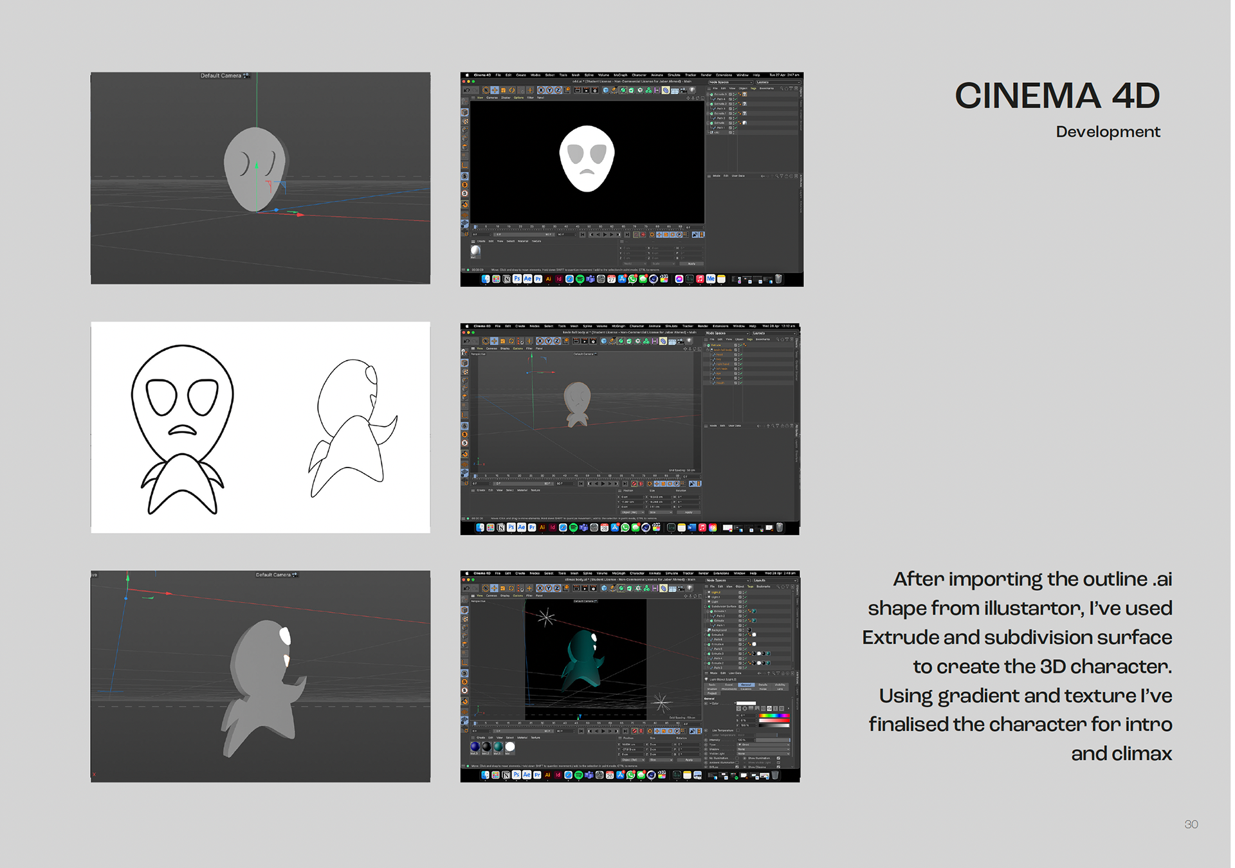Open Edit Render Settings in climax body.ai window
1235x868 pixels.
pos(593,588)
